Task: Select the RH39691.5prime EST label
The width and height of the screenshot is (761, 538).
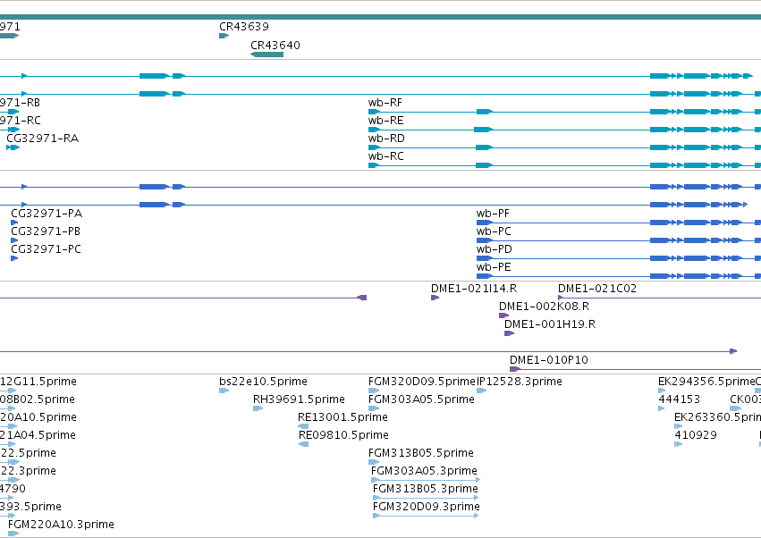Action: 299,399
